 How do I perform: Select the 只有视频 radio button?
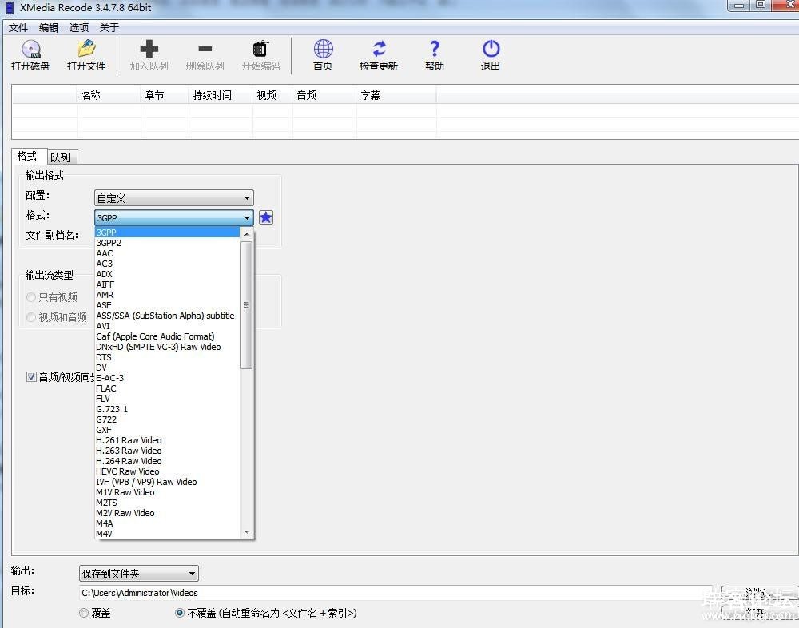(x=31, y=297)
